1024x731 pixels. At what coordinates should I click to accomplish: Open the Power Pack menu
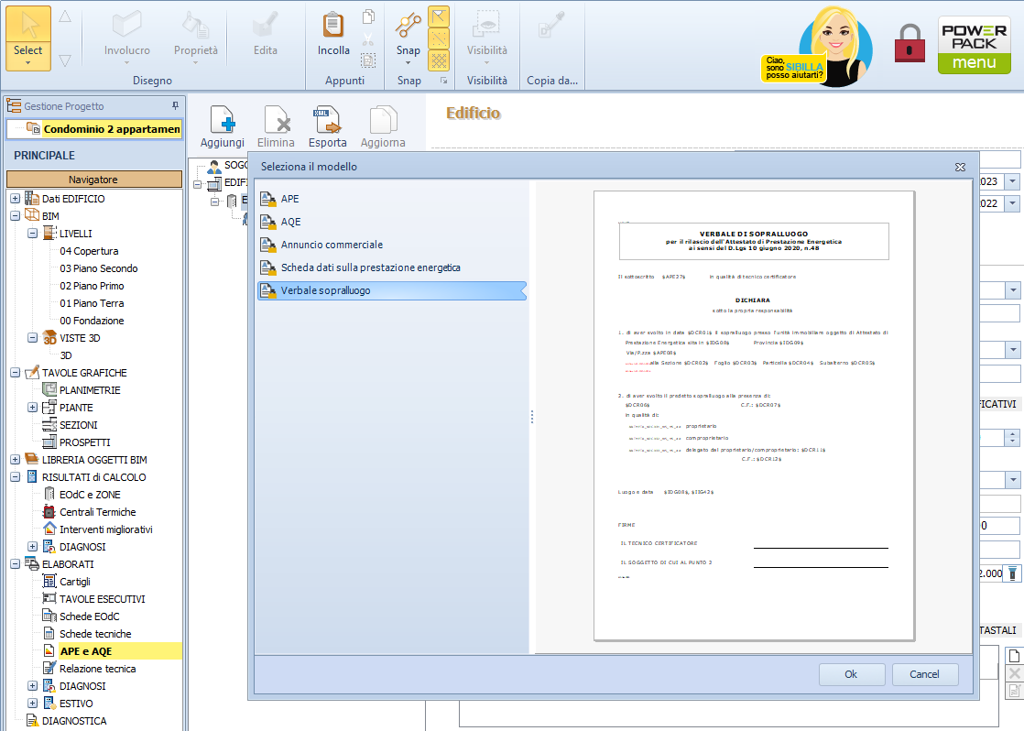point(974,46)
